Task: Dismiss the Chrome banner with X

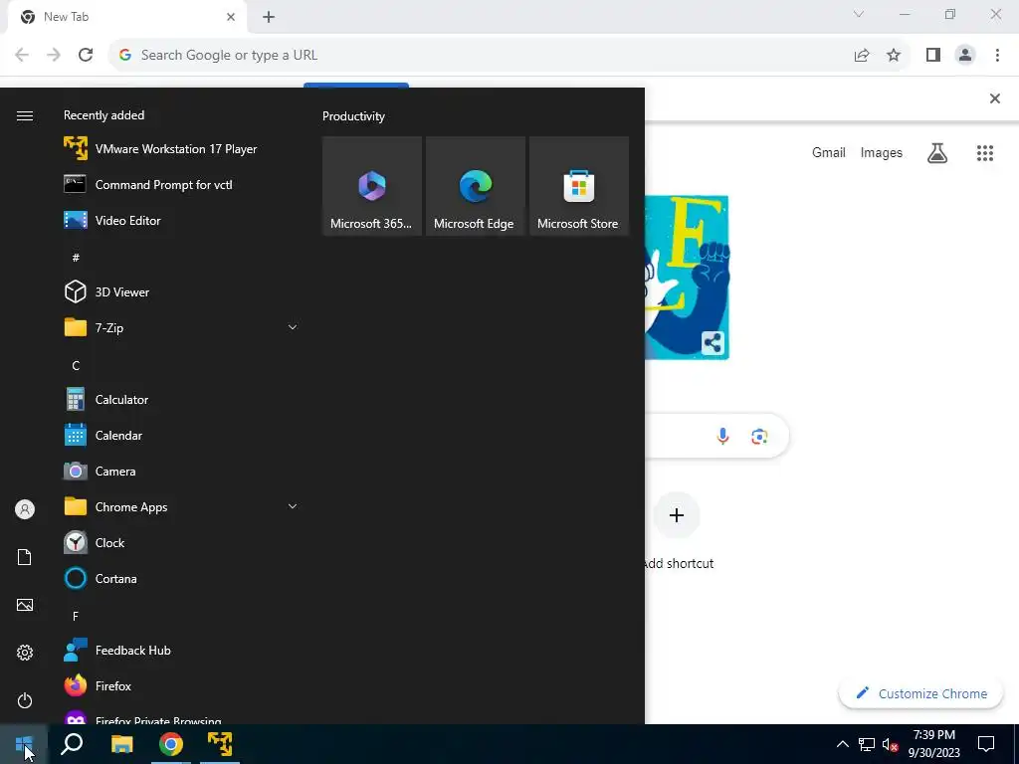Action: [995, 98]
